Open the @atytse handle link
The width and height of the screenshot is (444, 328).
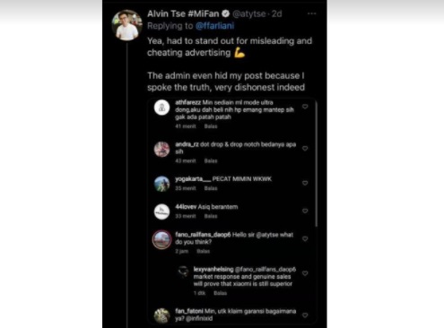point(249,13)
